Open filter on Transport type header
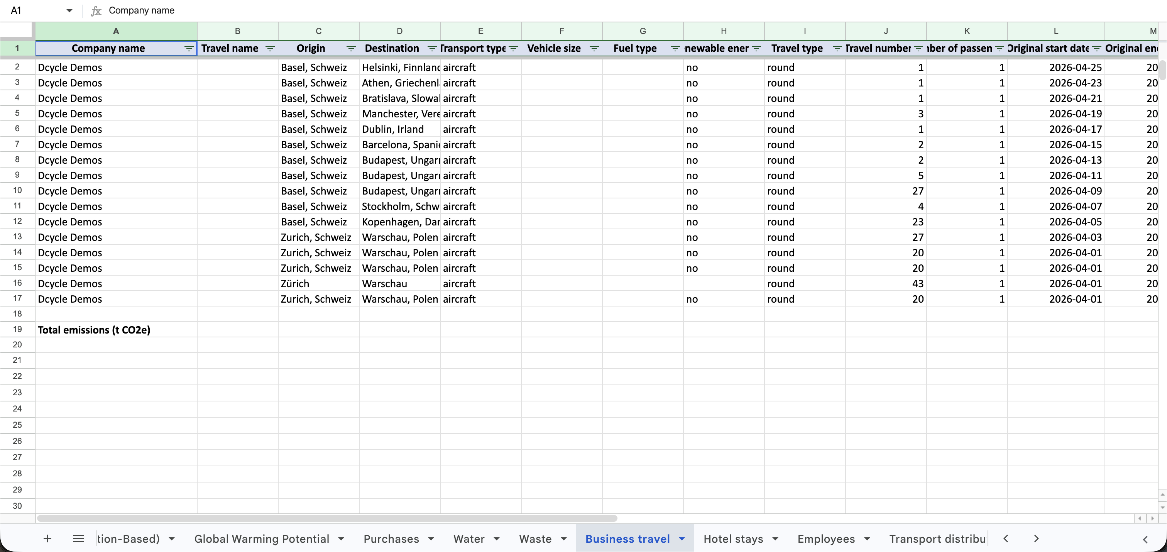Screen dimensions: 1167x552 coord(513,49)
